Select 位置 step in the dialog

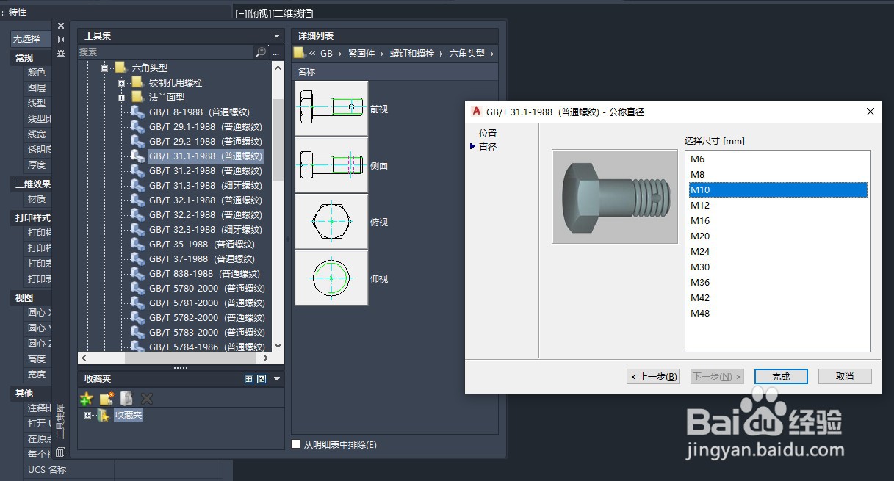(x=488, y=133)
